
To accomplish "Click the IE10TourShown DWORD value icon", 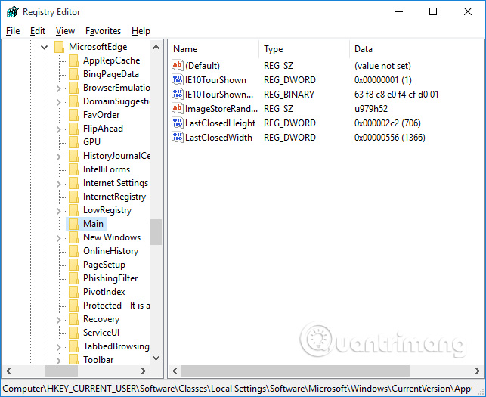I will point(178,79).
